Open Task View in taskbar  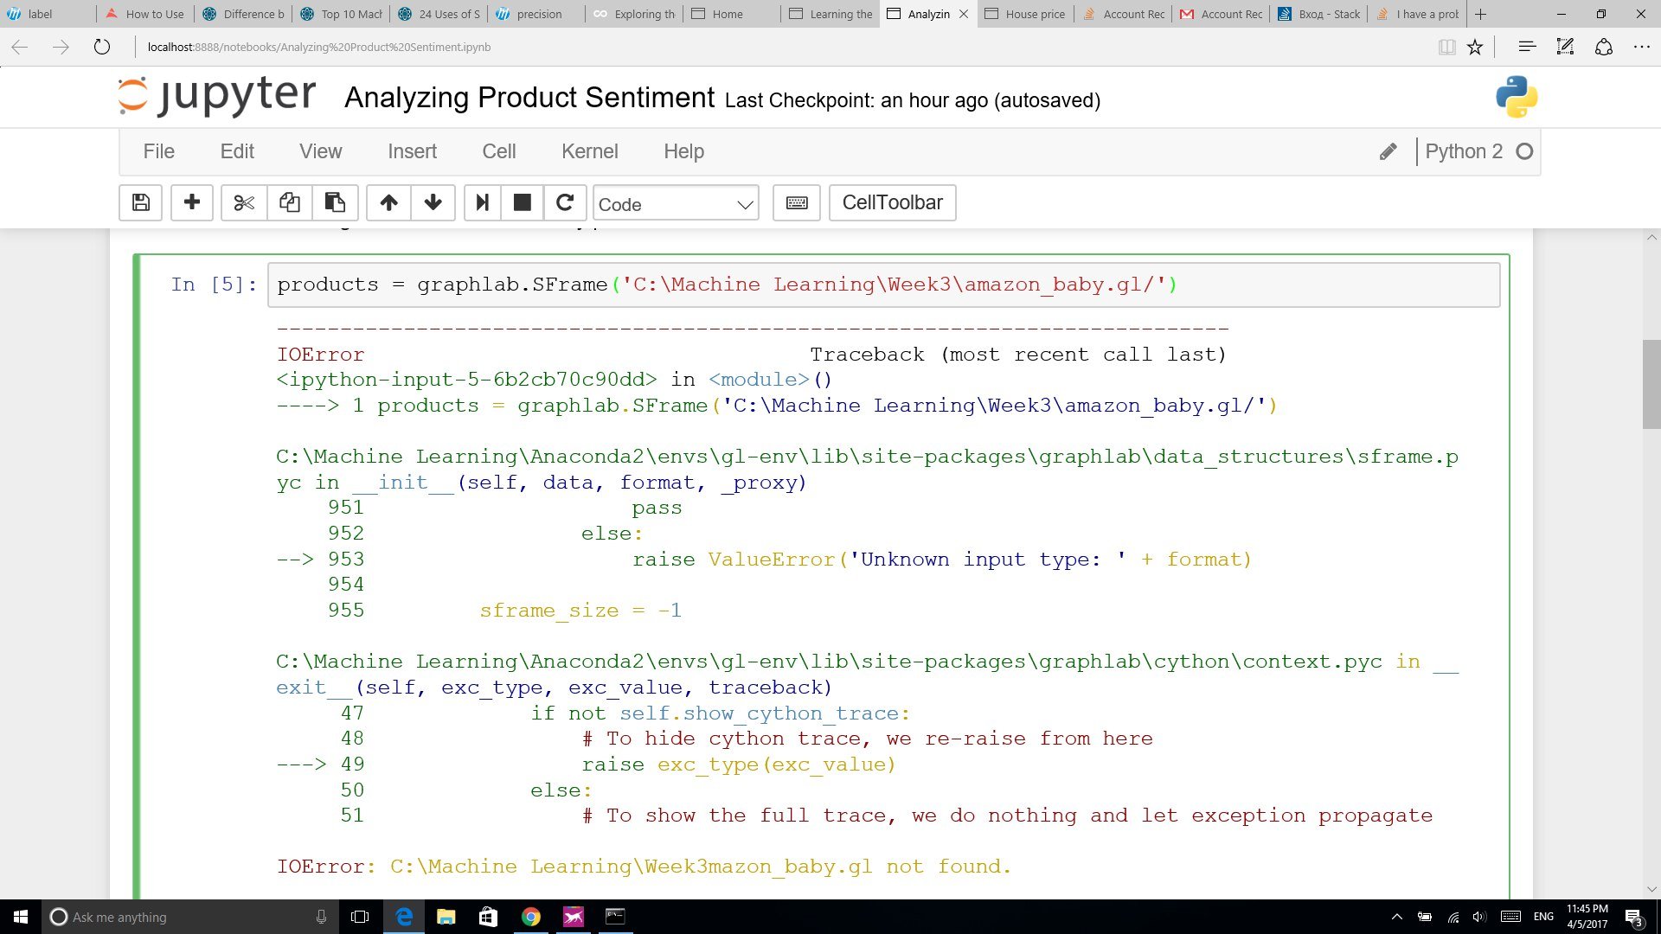[360, 917]
